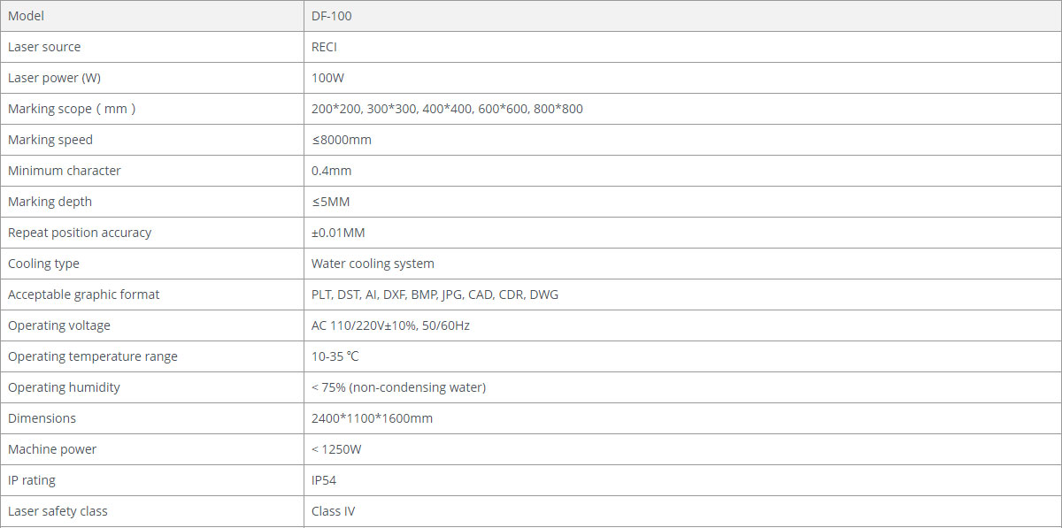
Task: Click the 'Class IV' safety class value
Action: [x=333, y=511]
